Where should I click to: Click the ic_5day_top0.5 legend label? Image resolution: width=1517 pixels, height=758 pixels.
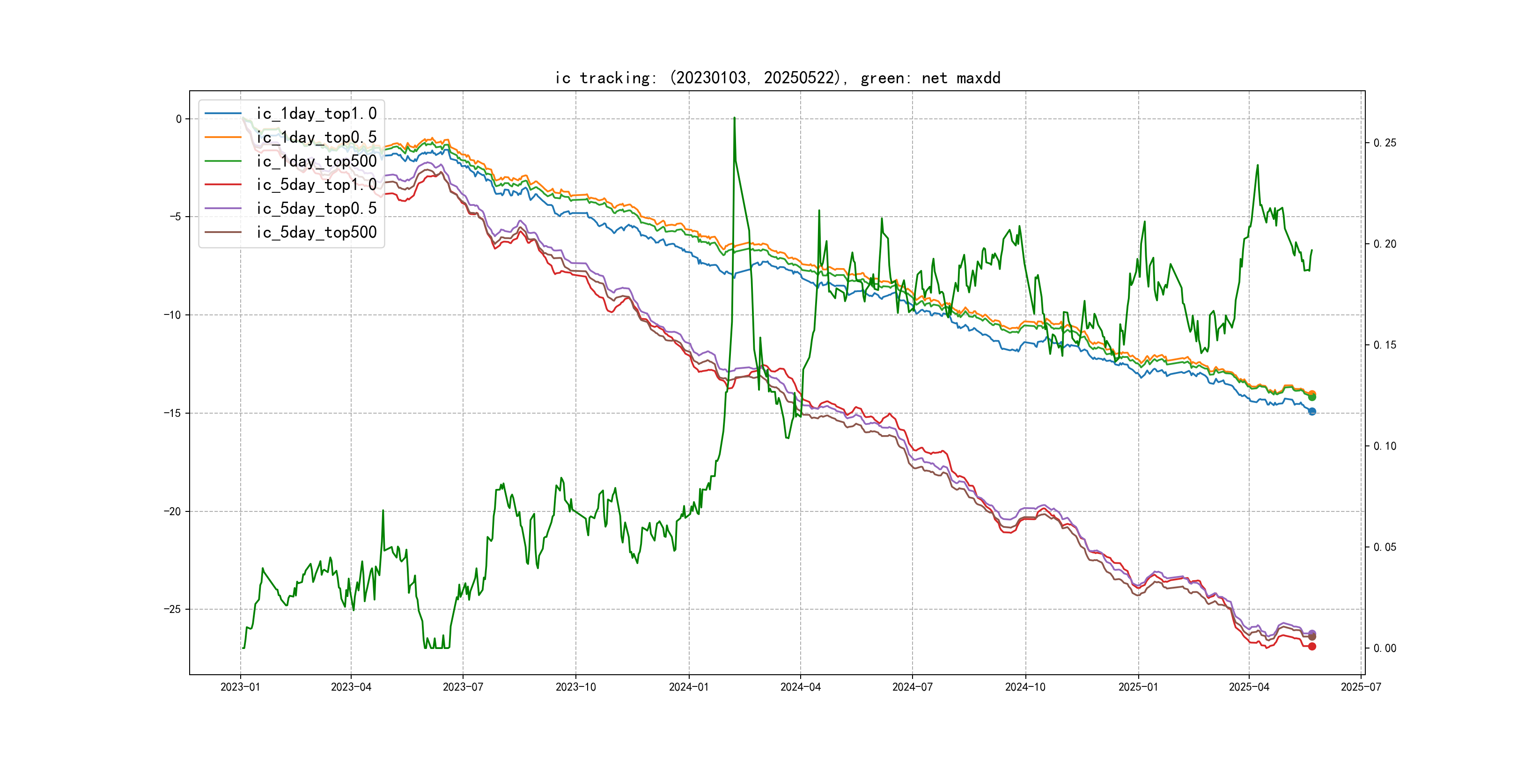pyautogui.click(x=316, y=208)
